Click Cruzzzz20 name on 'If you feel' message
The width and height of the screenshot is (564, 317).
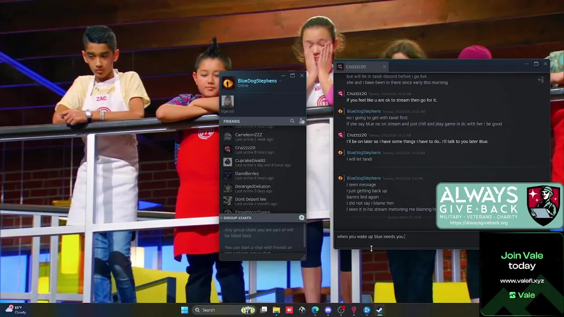coord(356,94)
